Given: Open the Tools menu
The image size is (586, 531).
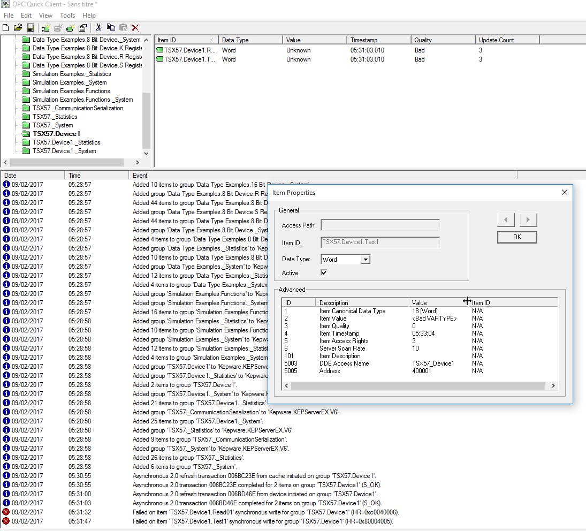Looking at the screenshot, I should 67,16.
